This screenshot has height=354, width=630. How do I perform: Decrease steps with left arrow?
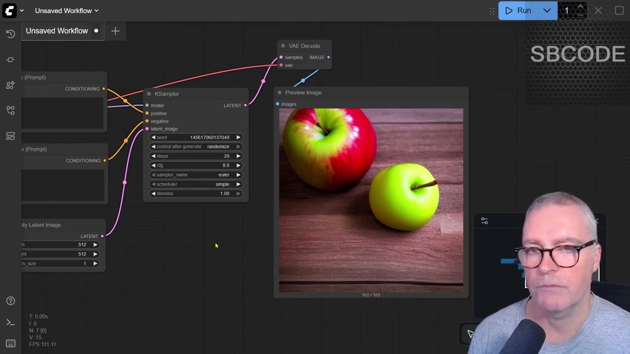pos(153,156)
